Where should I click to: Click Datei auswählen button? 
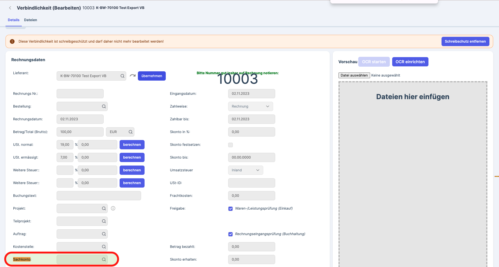[354, 75]
